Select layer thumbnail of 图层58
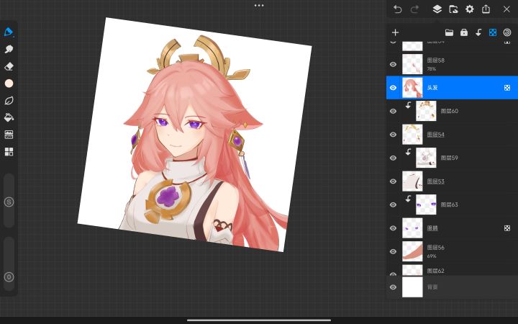Image resolution: width=518 pixels, height=324 pixels. click(412, 64)
